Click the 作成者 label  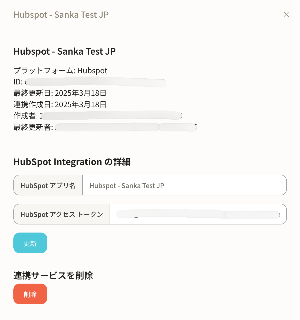(25, 116)
